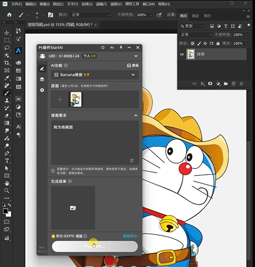Screen dimensions: 255x267
Task: Open the blend mode 模式 dropdown
Action: (x=90, y=15)
